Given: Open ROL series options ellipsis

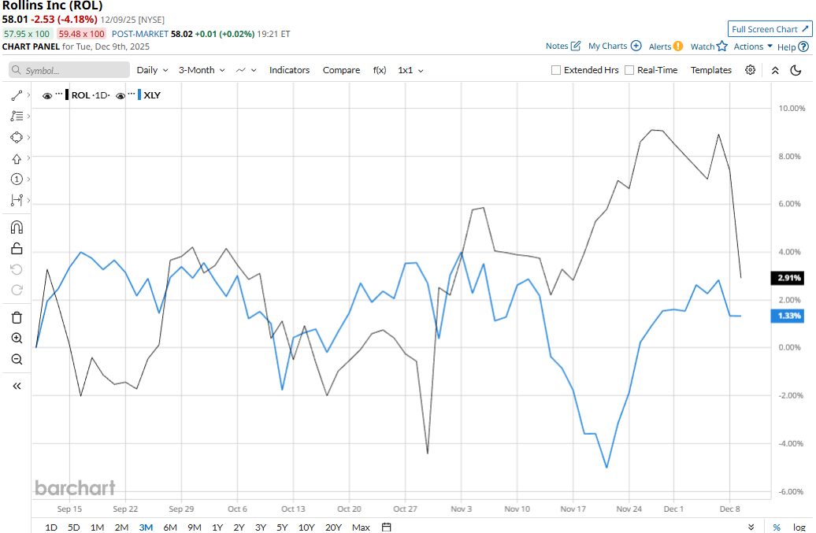Looking at the screenshot, I should 59,94.
